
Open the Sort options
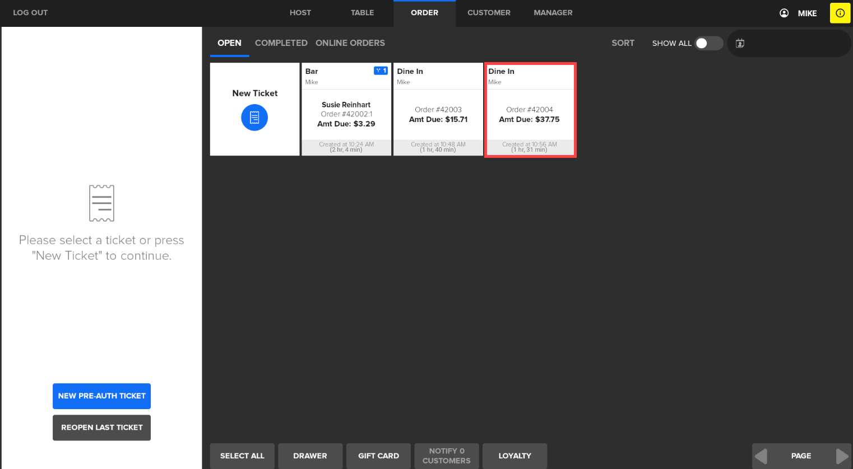click(x=623, y=43)
